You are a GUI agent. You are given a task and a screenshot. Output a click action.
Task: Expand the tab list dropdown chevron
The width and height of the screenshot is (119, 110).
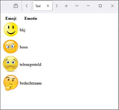click(x=77, y=6)
